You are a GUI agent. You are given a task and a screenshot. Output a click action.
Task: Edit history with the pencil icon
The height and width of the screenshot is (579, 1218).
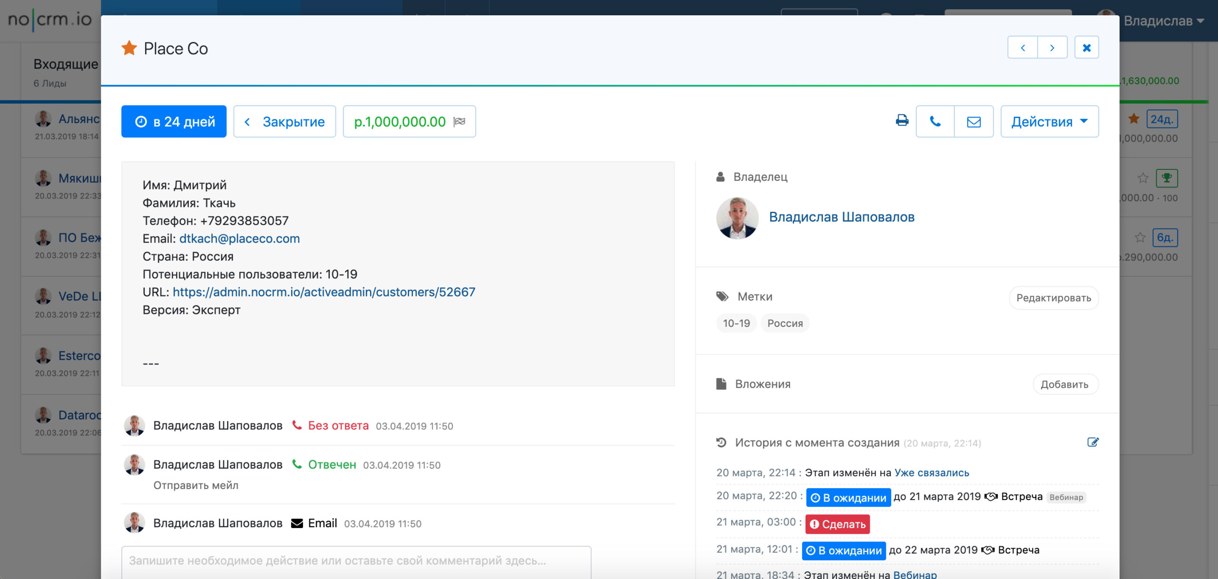click(x=1093, y=442)
